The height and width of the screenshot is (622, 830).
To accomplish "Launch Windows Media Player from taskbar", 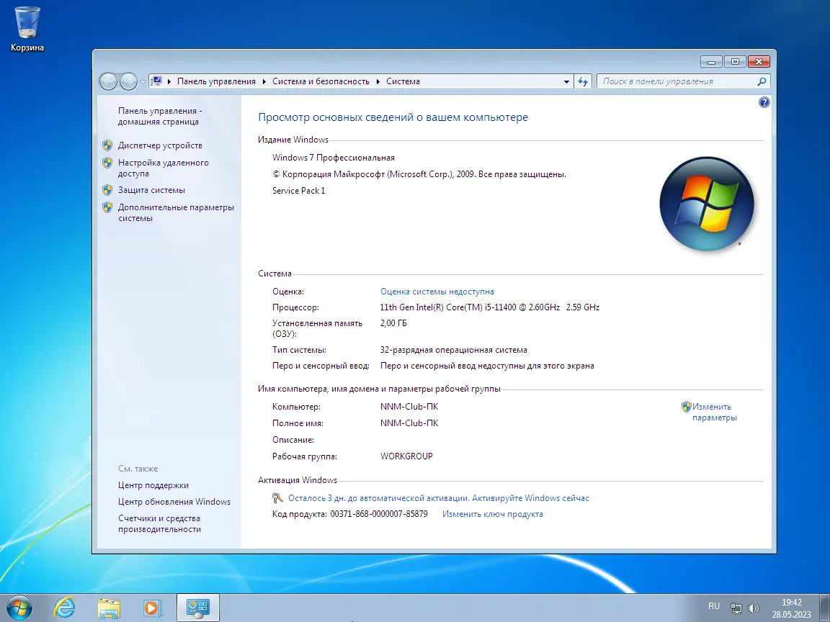I will tap(153, 608).
